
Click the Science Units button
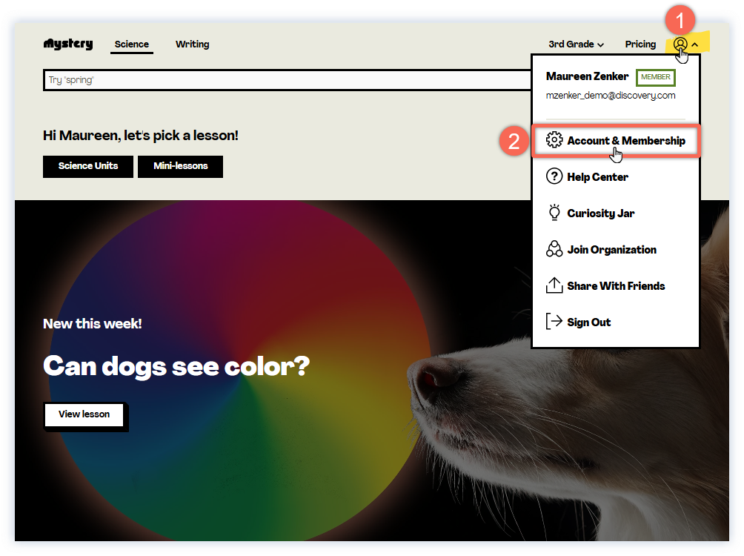87,166
